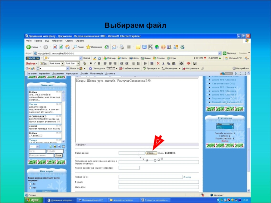This screenshot has width=271, height=203.
Task: Open Игры on the Mail.ru toolbar
Action: (171, 58)
